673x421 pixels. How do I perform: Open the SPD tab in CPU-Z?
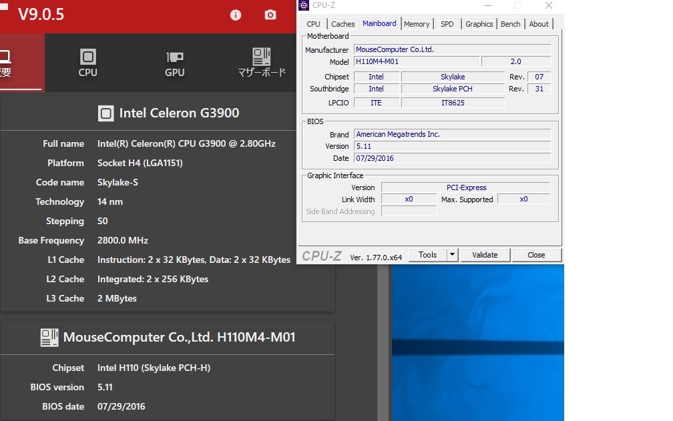(x=447, y=24)
